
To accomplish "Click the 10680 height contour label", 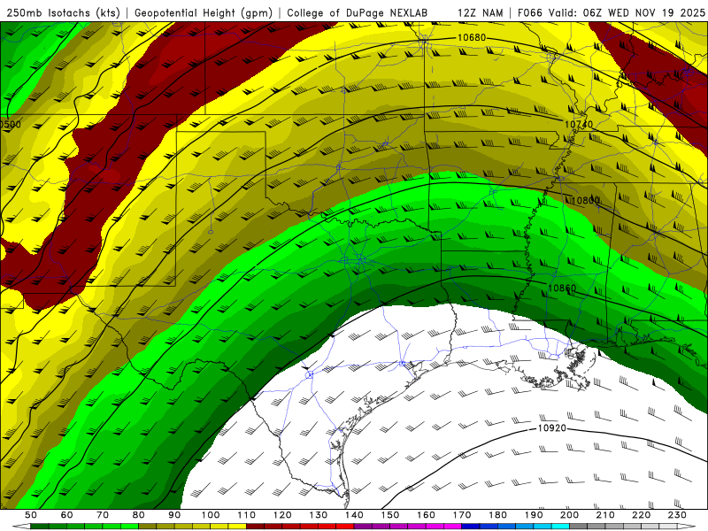I will [x=472, y=37].
